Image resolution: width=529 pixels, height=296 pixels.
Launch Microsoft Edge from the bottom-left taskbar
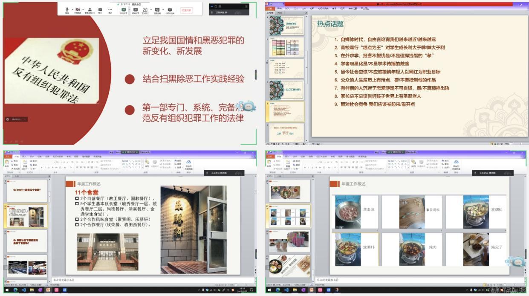(x=15, y=290)
